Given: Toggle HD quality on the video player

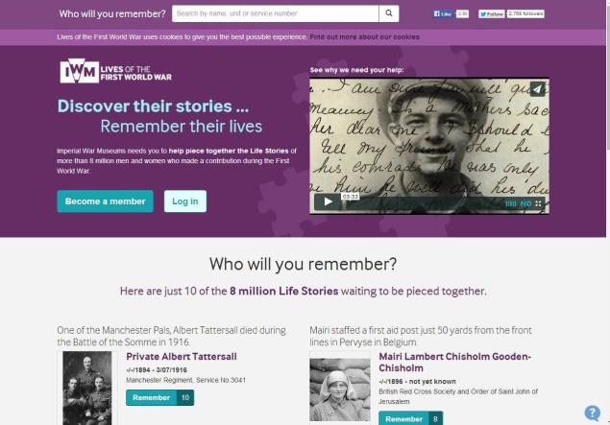Looking at the screenshot, I should 526,203.
